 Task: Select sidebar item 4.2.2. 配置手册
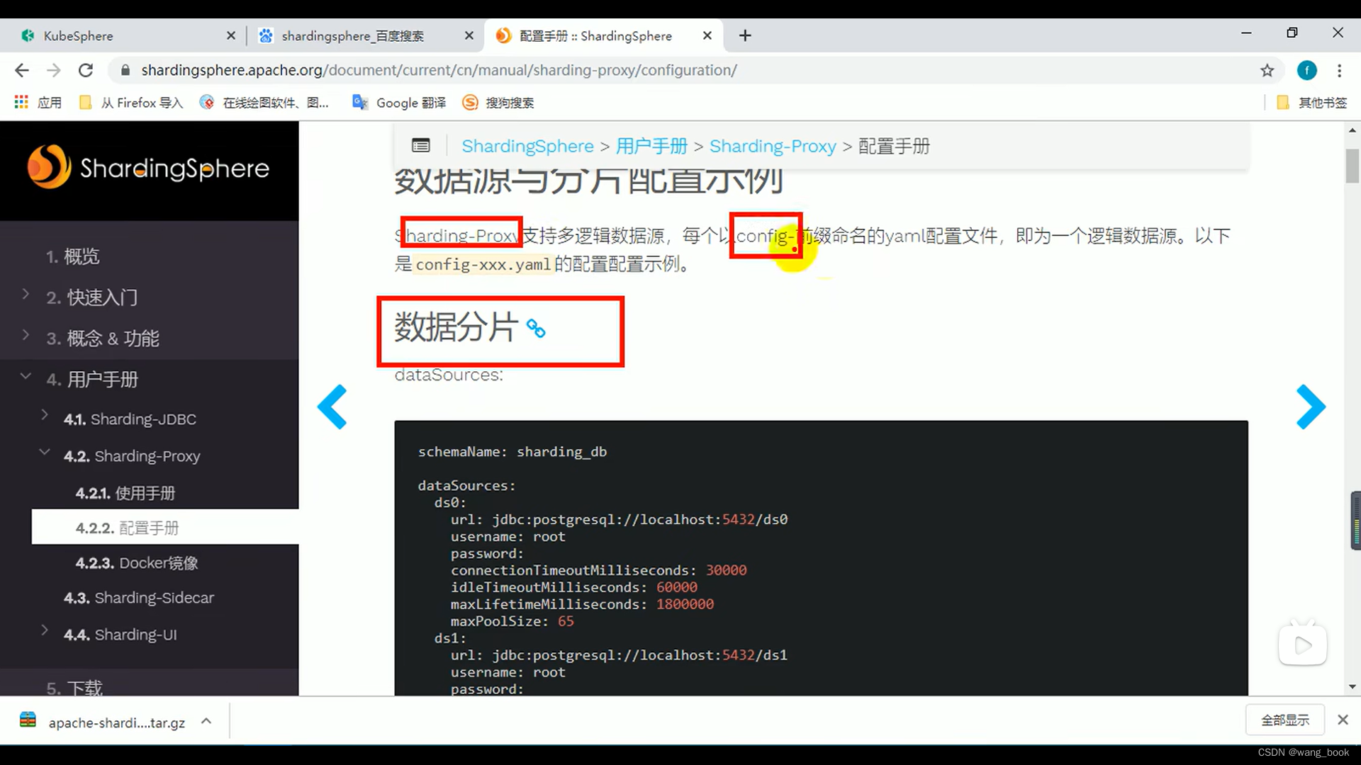[165, 527]
